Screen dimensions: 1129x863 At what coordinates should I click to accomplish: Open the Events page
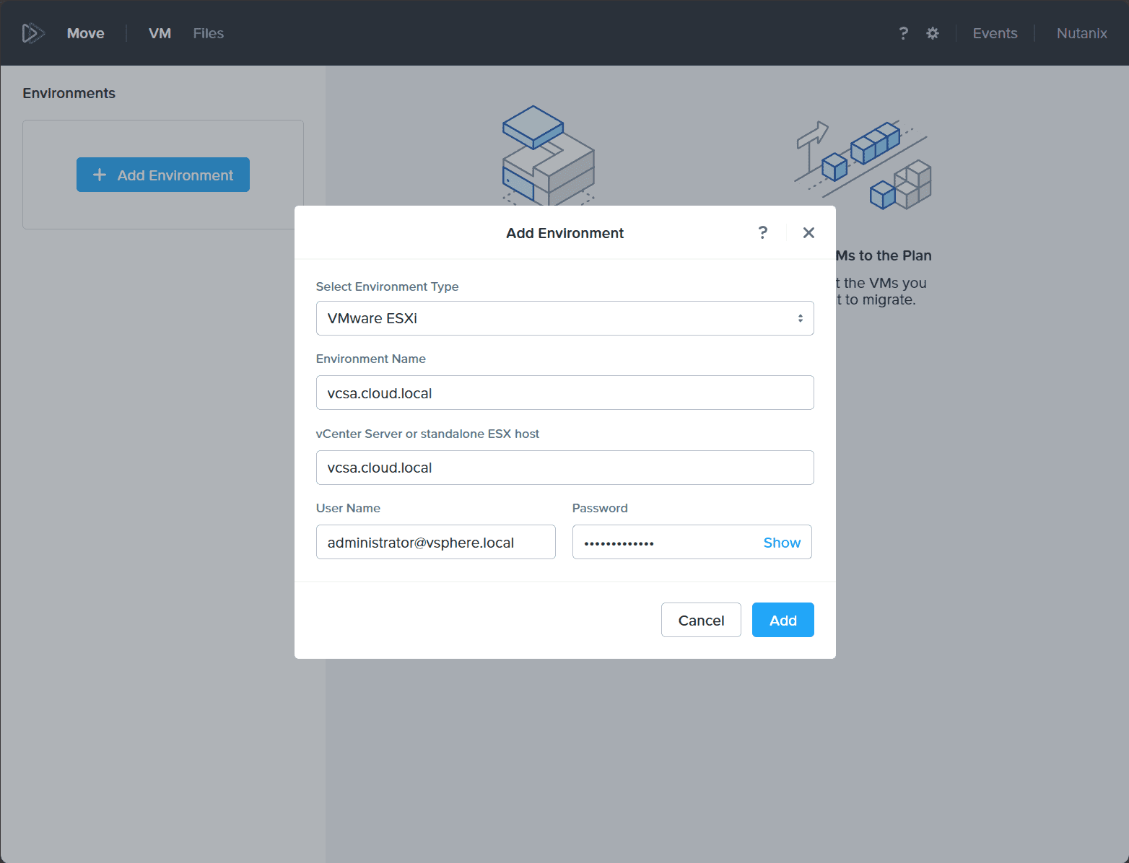click(x=995, y=33)
